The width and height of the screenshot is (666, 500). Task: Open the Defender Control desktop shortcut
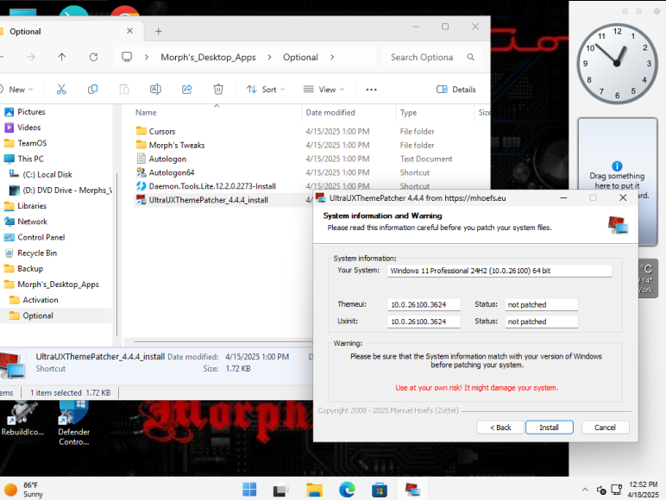pos(74,423)
